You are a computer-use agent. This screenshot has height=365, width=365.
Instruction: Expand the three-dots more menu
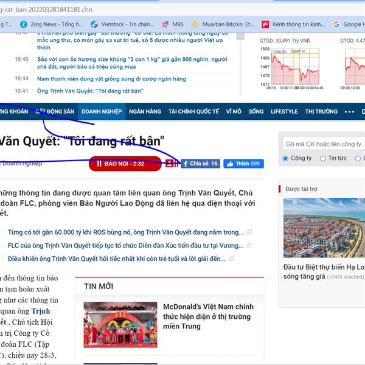click(x=349, y=112)
